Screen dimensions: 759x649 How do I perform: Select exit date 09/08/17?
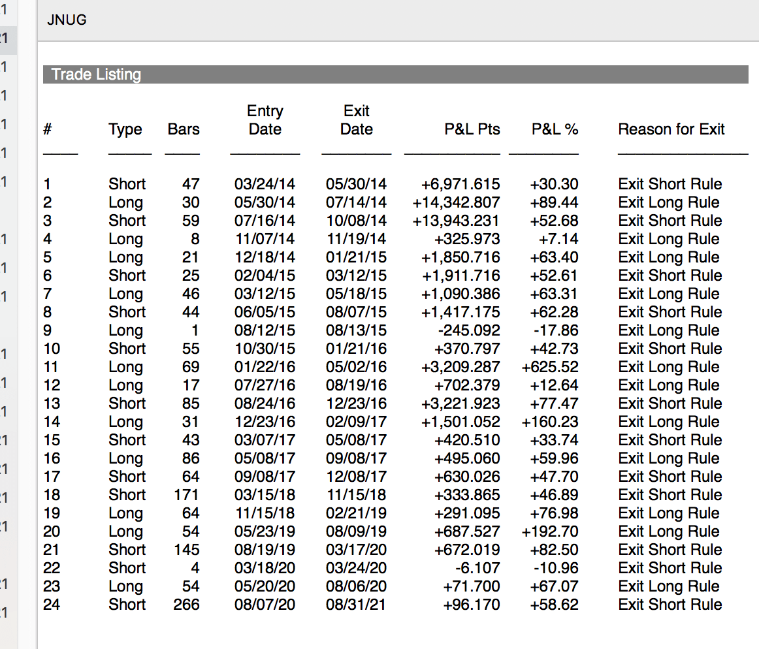(x=356, y=458)
